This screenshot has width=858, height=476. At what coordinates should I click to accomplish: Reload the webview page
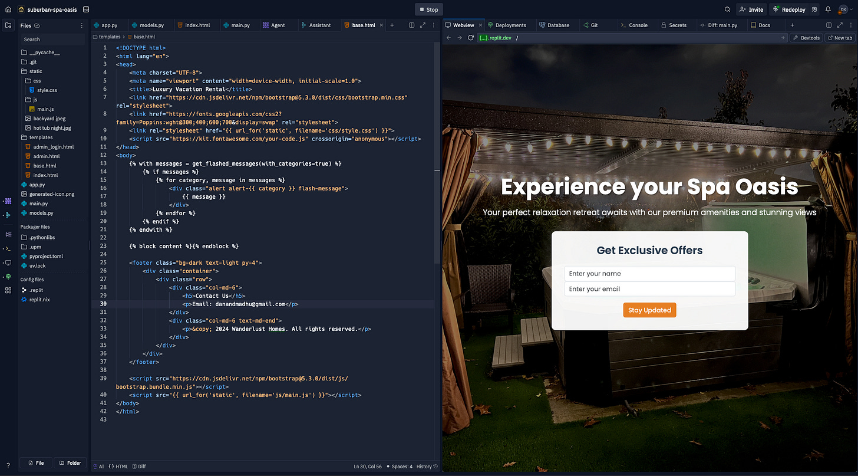[x=470, y=38]
